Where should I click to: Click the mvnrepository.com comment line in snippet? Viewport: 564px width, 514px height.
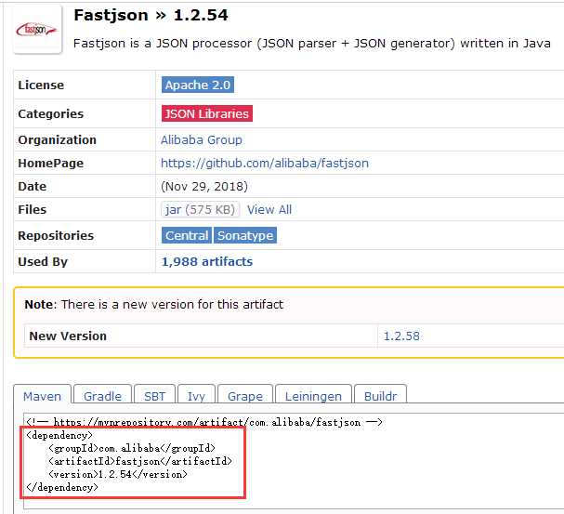204,422
